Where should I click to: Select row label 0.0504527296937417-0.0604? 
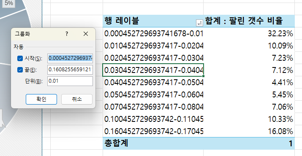[x=153, y=94]
